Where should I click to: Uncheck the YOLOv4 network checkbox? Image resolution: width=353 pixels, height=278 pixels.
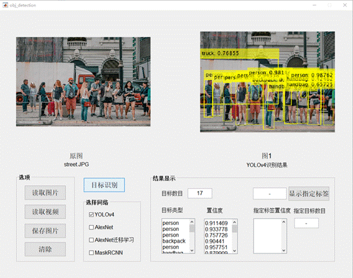tap(91, 215)
